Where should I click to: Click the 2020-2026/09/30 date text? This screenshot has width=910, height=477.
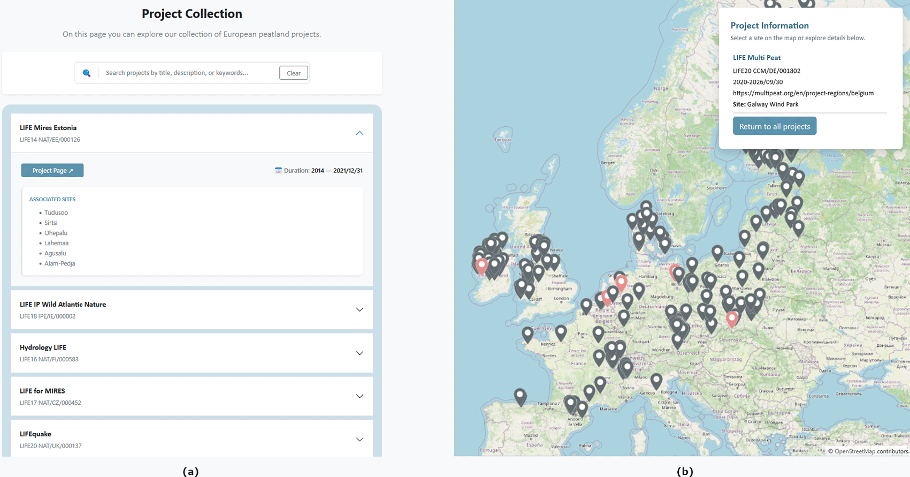(x=758, y=82)
